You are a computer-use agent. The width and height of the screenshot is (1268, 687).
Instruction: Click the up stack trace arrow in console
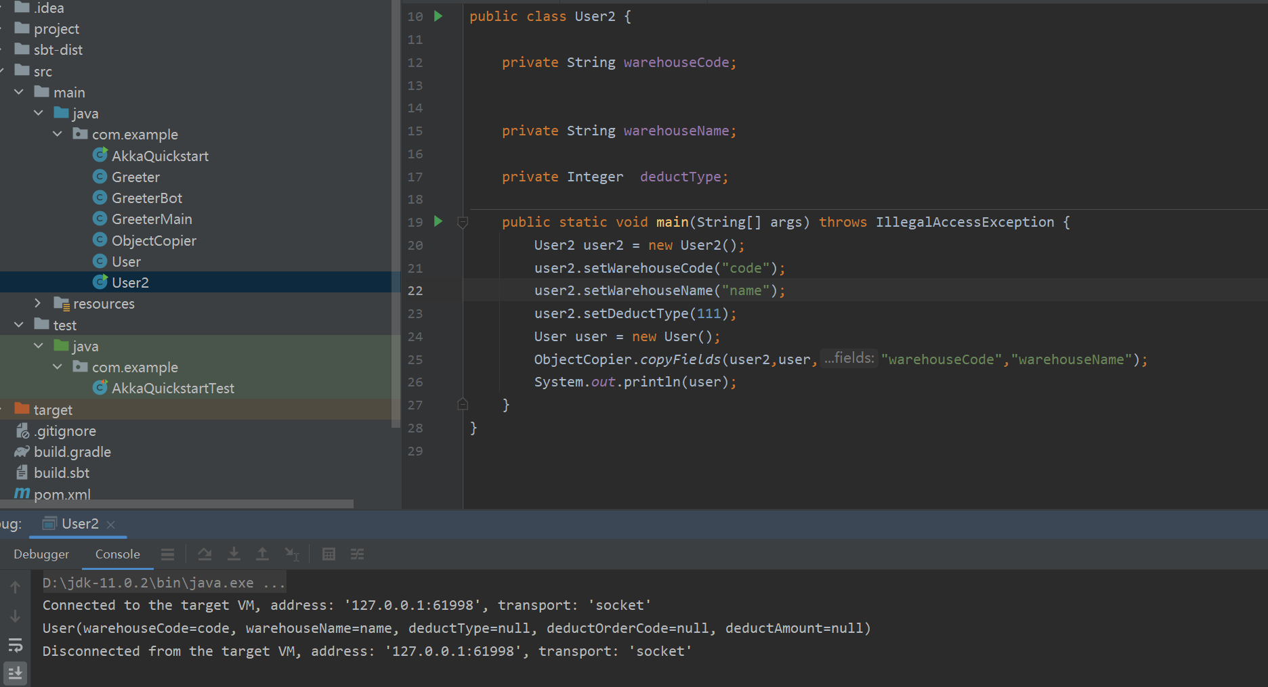tap(15, 587)
